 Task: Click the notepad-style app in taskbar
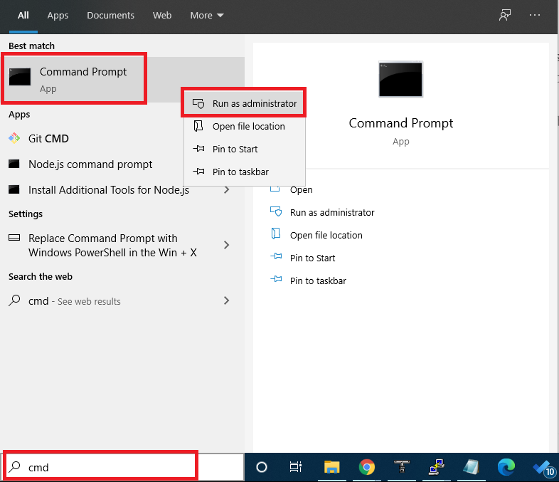[x=471, y=466]
